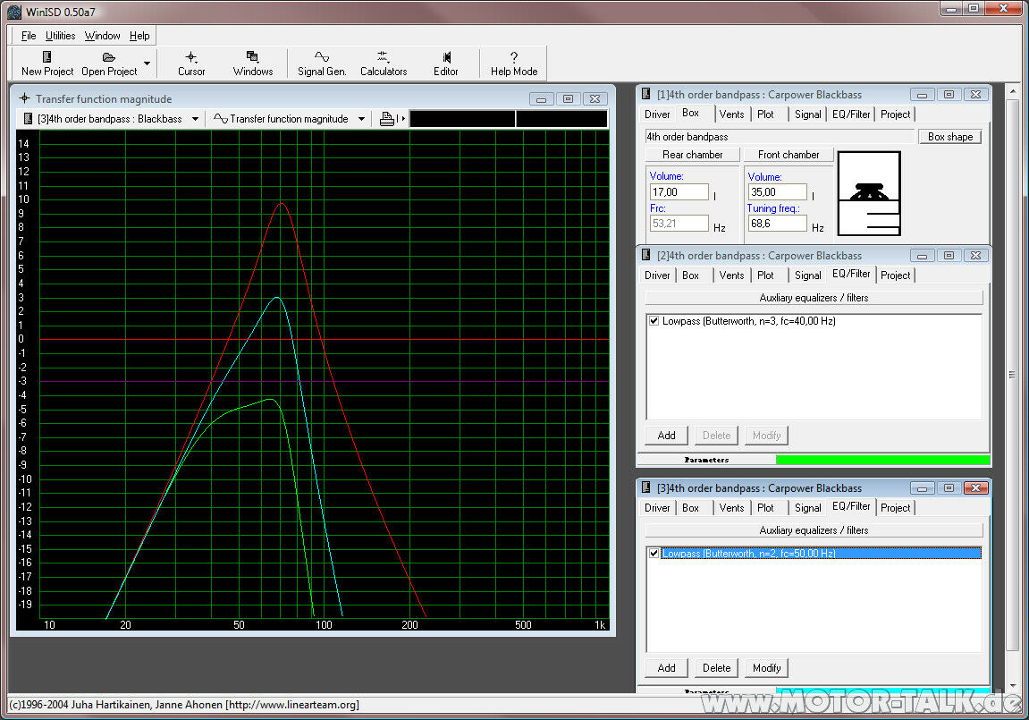Click project [1] window title icon
The image size is (1029, 720).
[645, 95]
